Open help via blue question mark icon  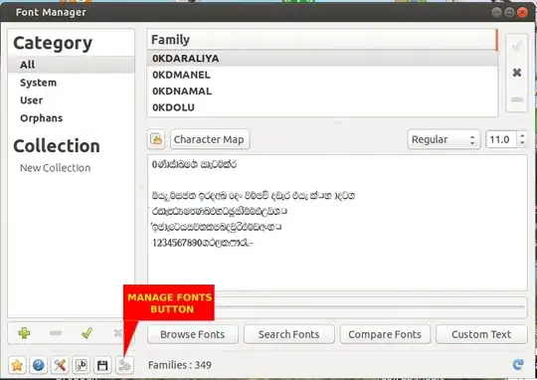click(x=39, y=365)
